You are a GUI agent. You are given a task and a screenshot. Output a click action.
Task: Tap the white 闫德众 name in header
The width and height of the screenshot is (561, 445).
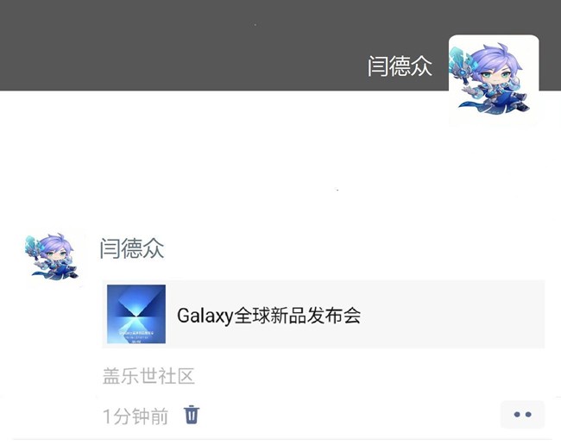tap(400, 66)
